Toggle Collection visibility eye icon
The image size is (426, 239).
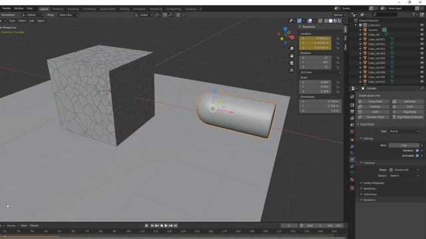point(422,25)
